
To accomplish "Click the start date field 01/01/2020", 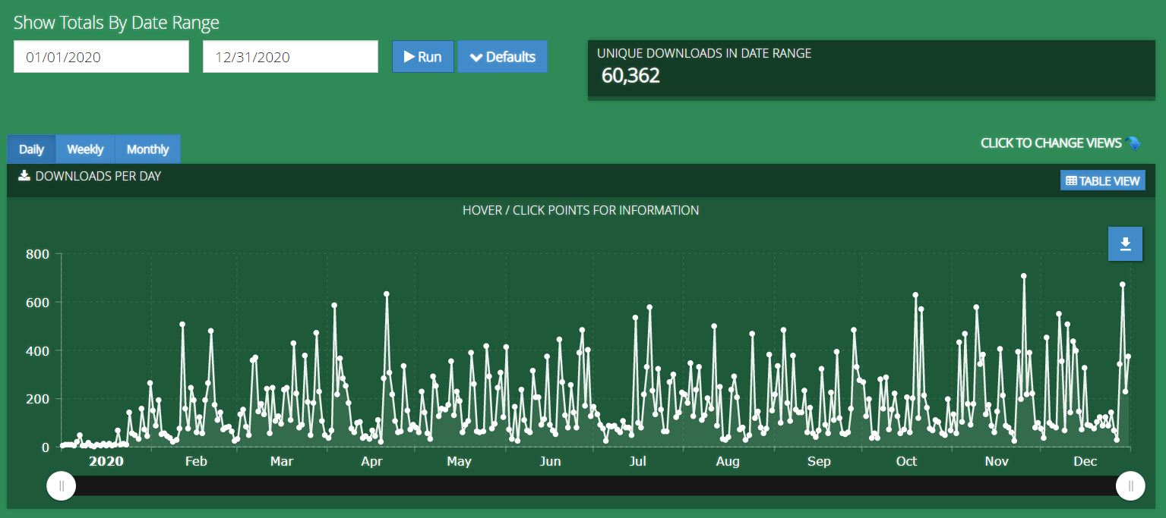I will click(101, 57).
